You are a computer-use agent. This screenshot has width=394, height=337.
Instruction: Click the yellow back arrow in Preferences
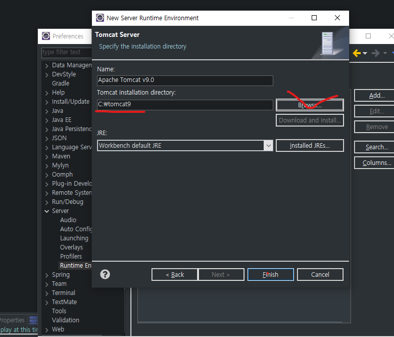click(357, 53)
